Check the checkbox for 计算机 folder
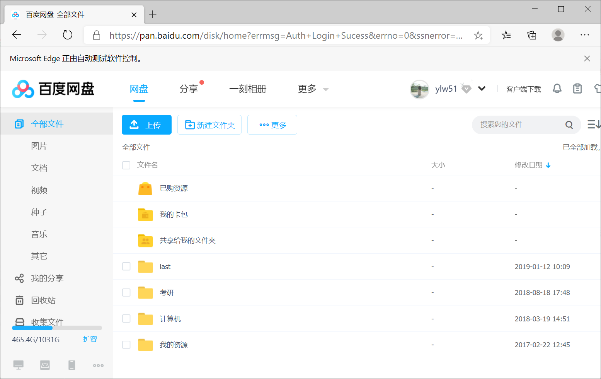The image size is (601, 379). (126, 319)
